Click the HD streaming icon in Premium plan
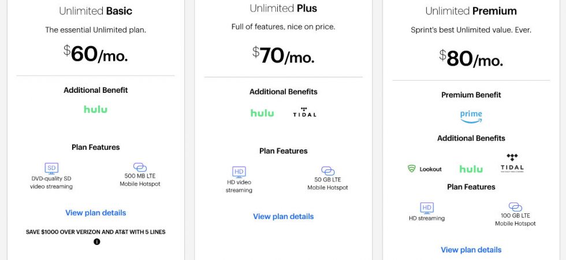The width and height of the screenshot is (566, 260). pos(427,208)
